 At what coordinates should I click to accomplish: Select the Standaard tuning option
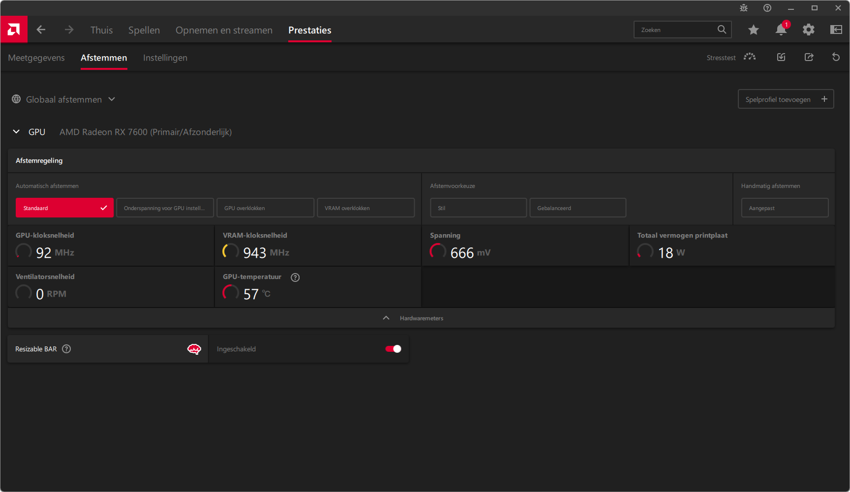click(64, 208)
